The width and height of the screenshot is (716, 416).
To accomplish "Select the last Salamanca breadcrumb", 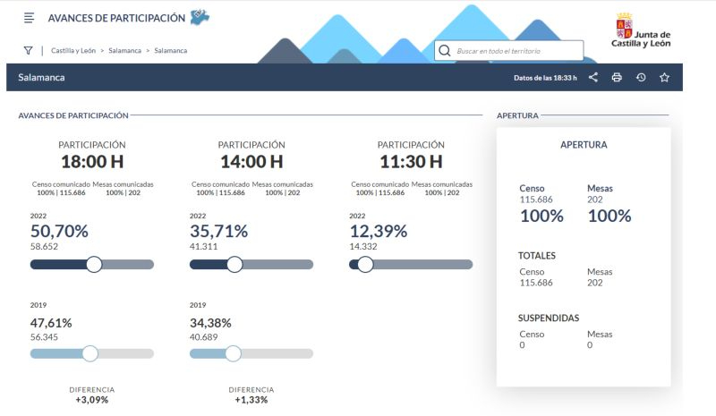I will tap(170, 51).
